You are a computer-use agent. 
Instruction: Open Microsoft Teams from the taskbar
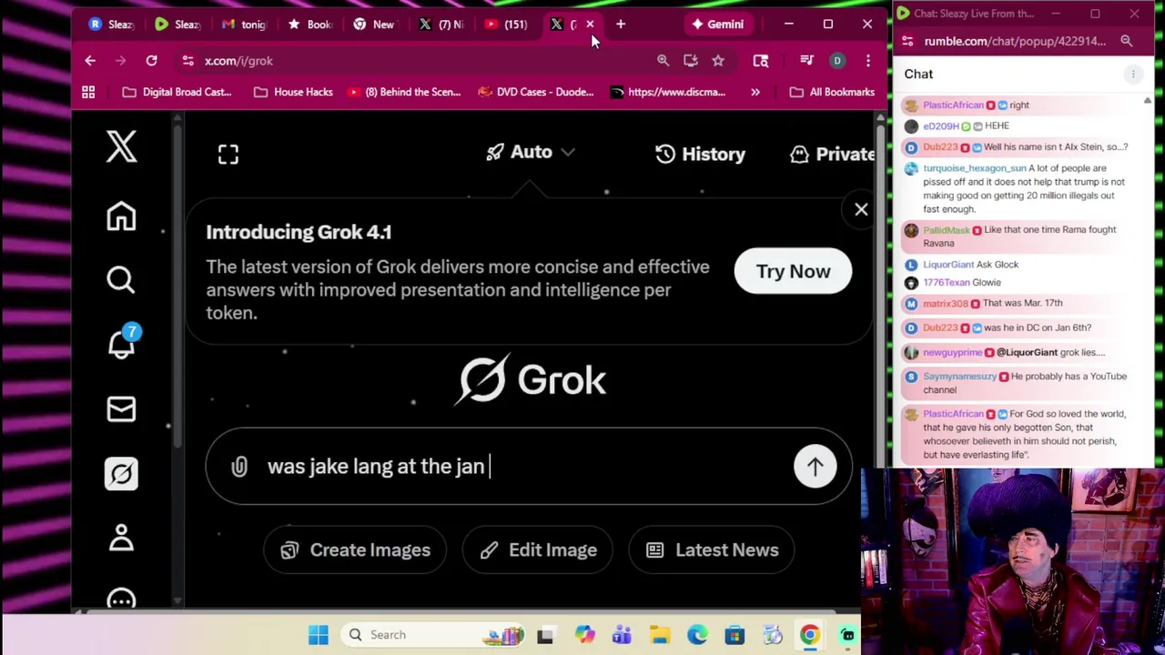coord(622,634)
